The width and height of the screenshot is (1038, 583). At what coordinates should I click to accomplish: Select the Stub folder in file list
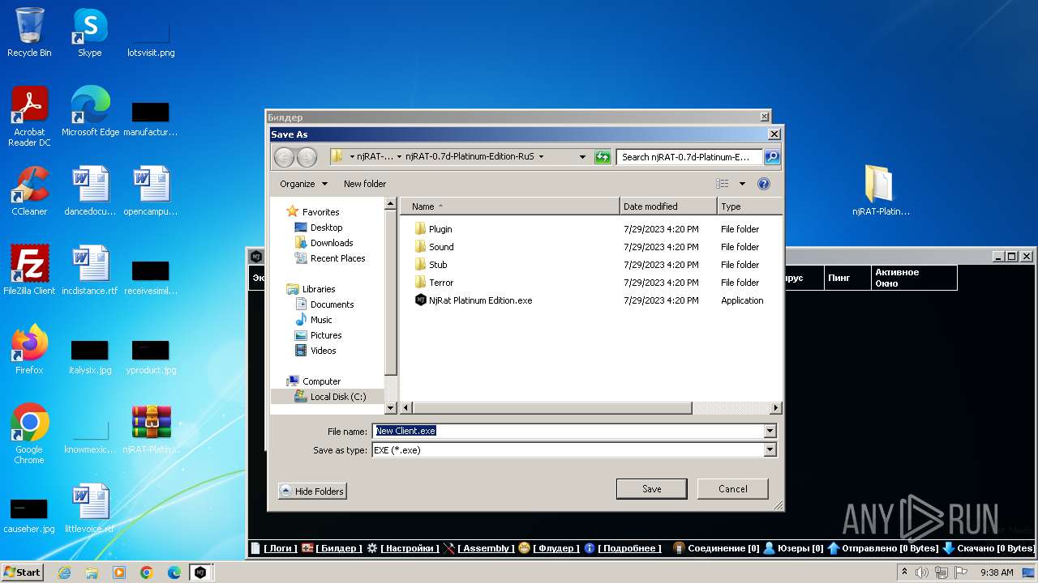[438, 265]
